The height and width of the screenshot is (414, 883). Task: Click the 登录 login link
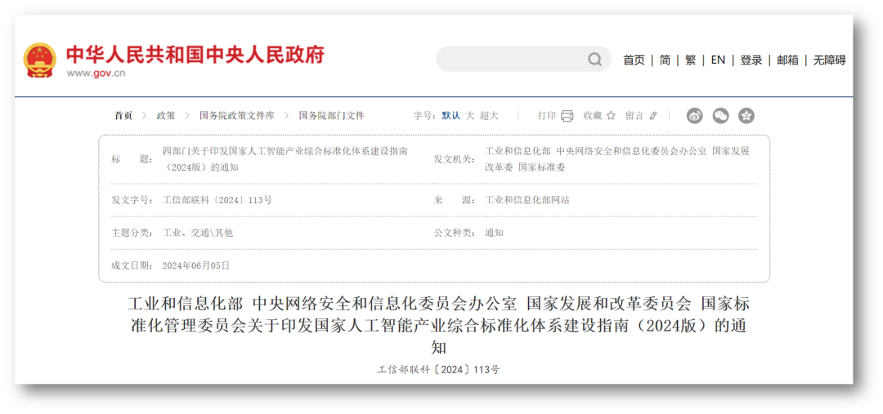coord(751,60)
